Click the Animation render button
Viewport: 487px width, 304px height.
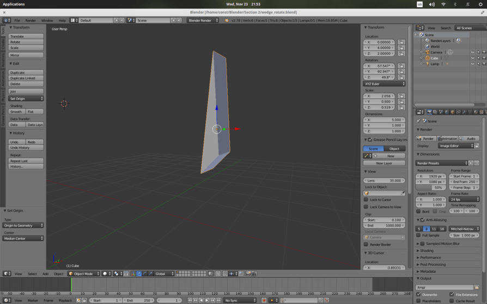click(x=447, y=139)
